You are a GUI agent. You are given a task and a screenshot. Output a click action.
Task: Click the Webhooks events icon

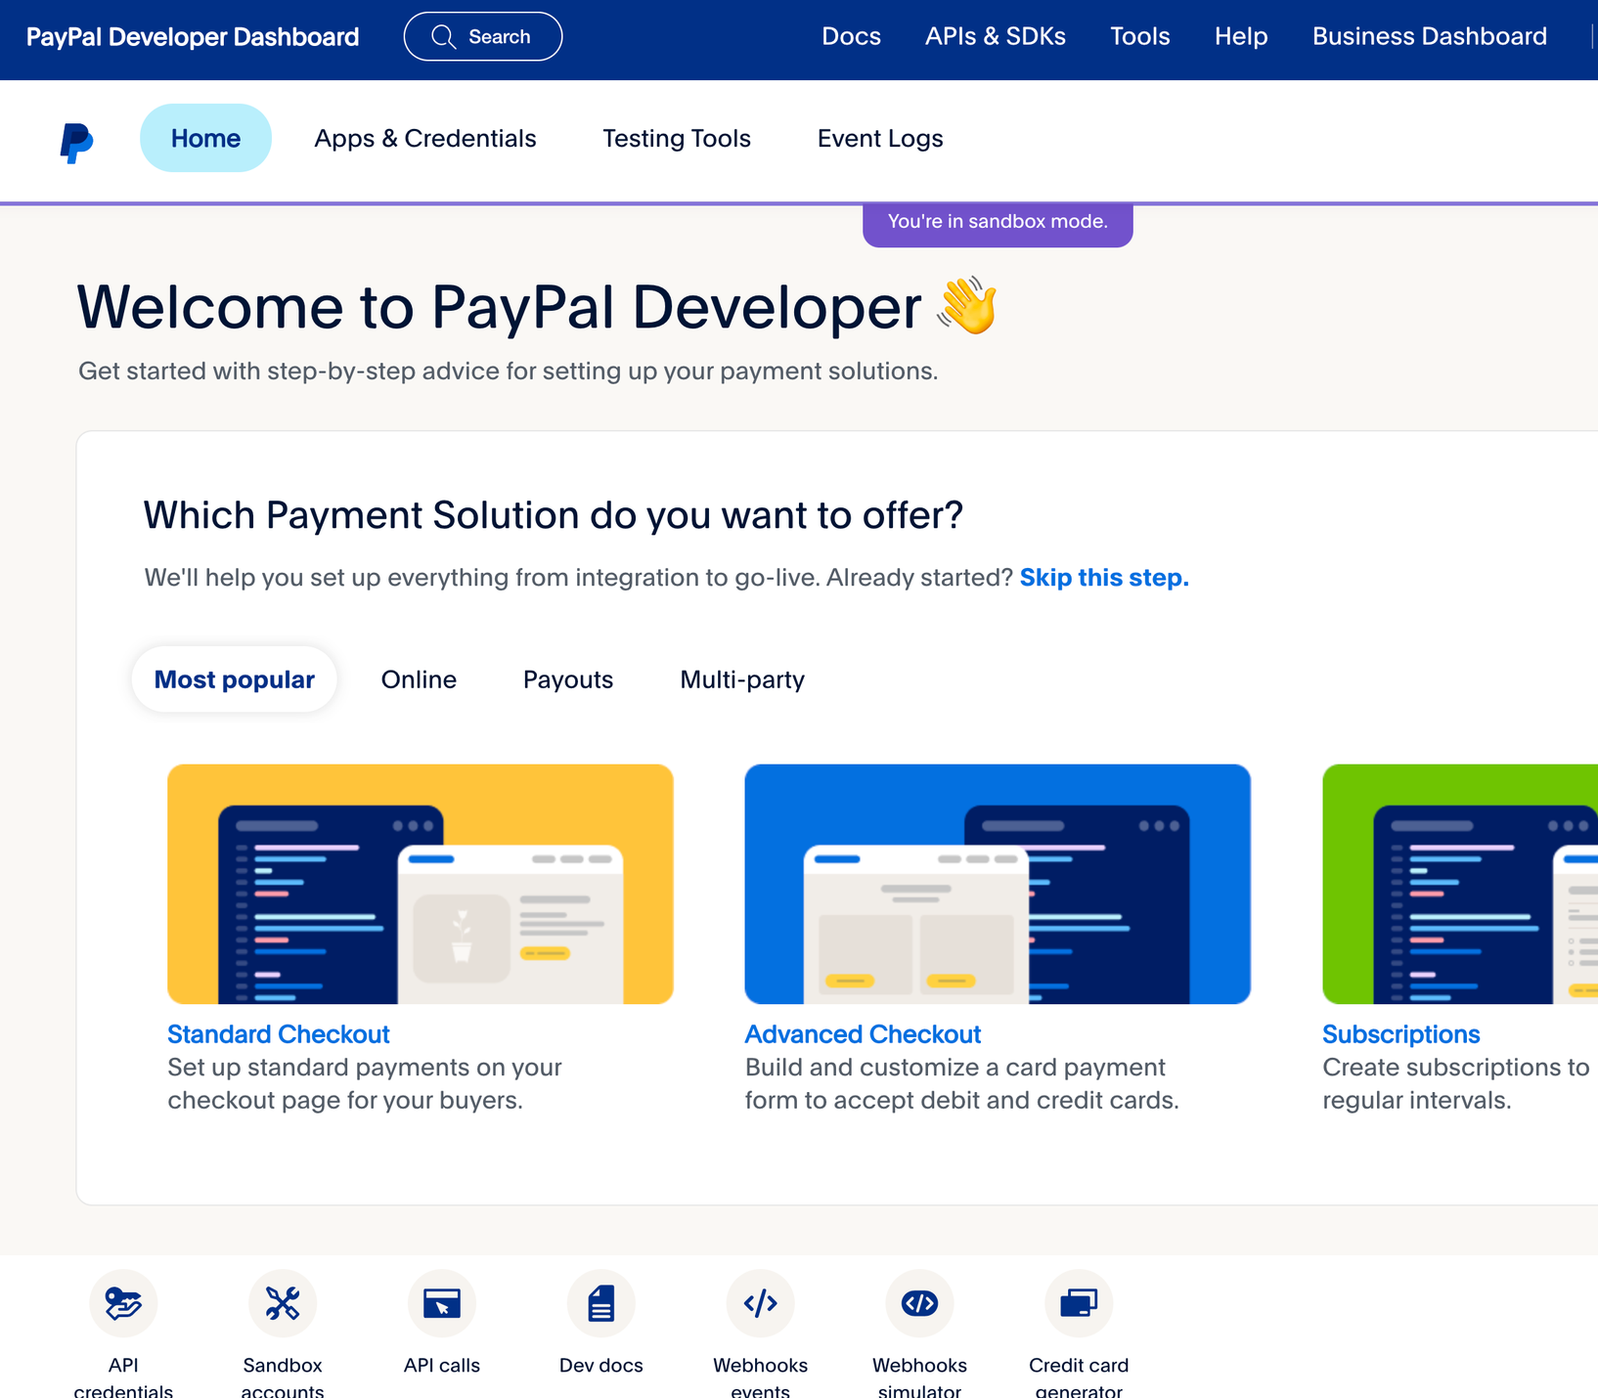[x=760, y=1303]
